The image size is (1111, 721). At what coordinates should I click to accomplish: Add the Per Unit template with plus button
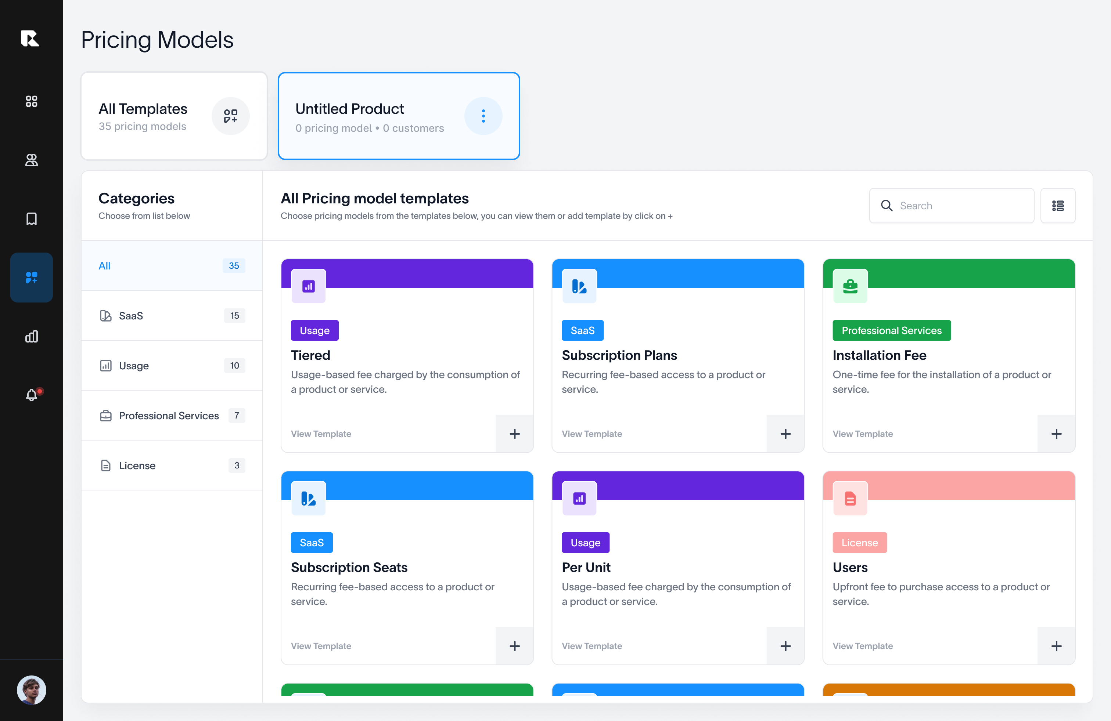point(785,646)
